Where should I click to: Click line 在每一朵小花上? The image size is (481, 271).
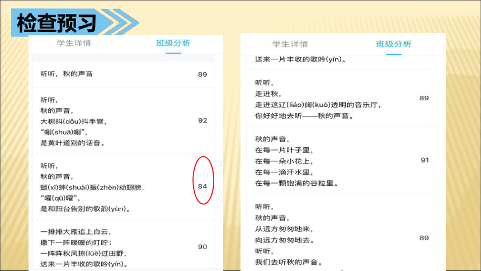click(284, 162)
